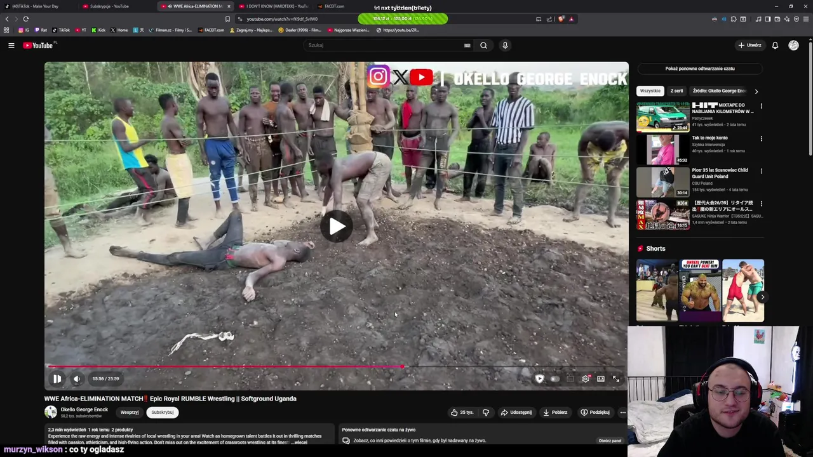Focus the 'Szukaj' search field
Screen dimensions: 813x457
[387, 45]
